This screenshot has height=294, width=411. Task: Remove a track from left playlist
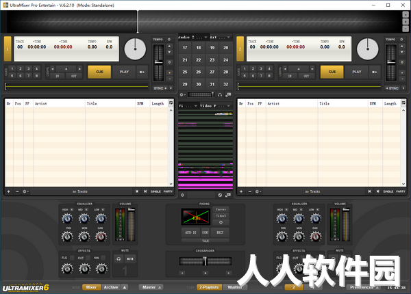click(x=17, y=191)
